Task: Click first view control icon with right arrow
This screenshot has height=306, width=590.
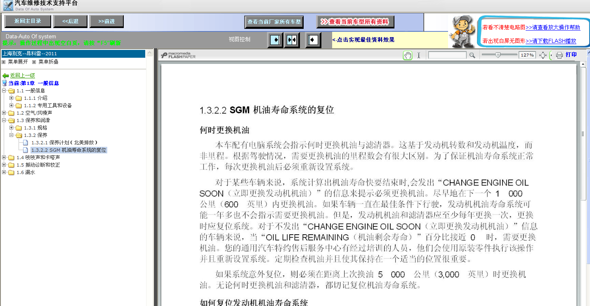Action: pos(275,40)
